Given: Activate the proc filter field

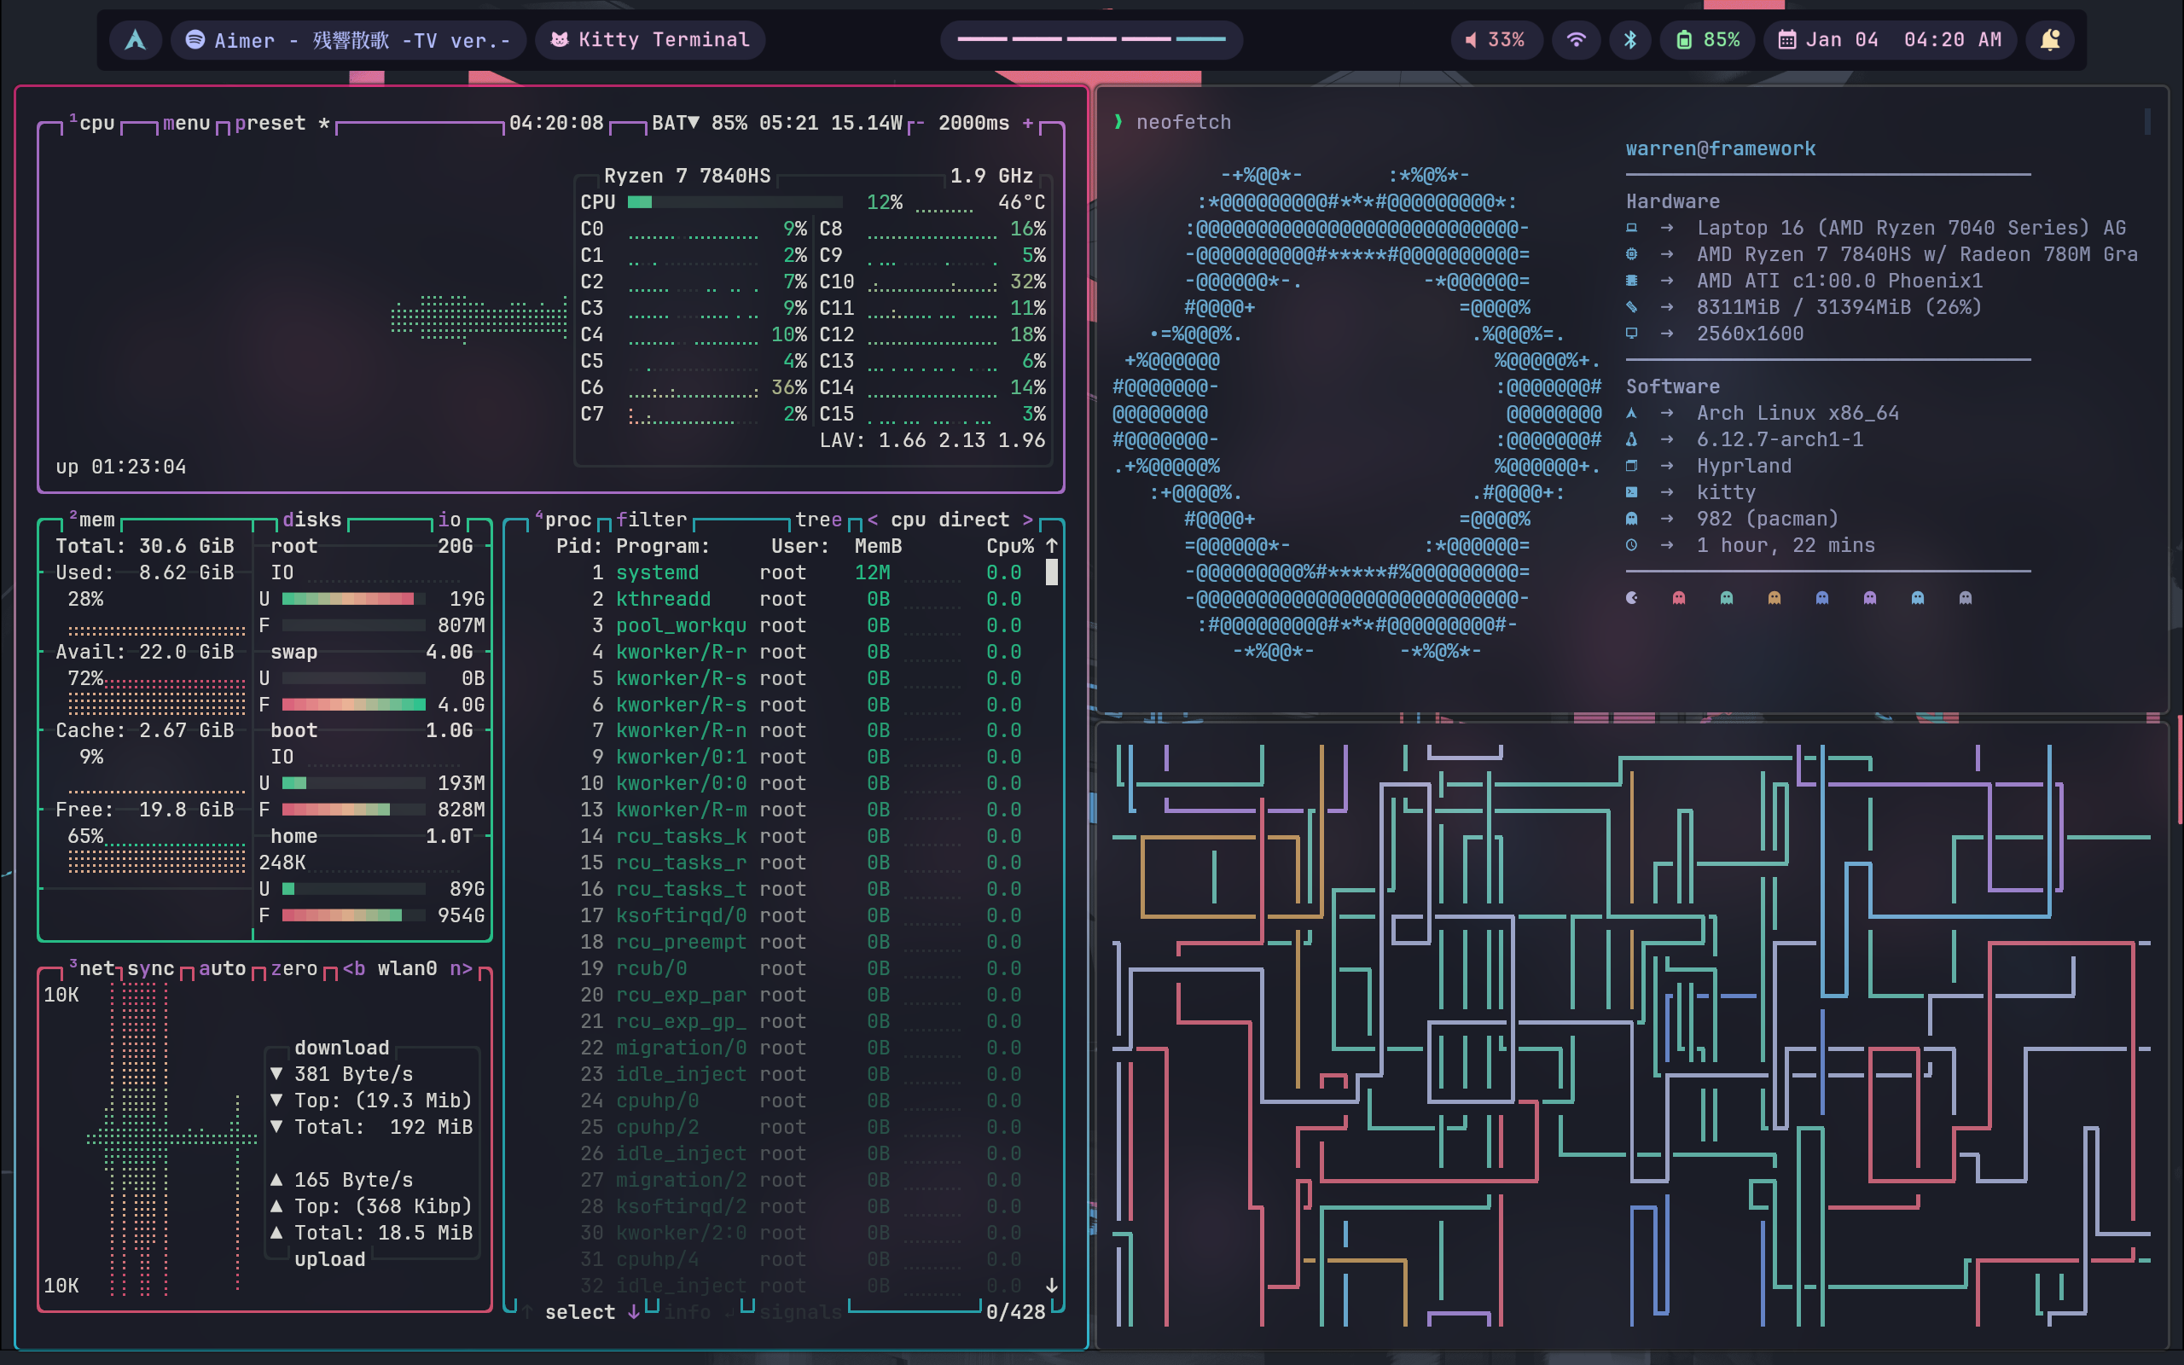Looking at the screenshot, I should coord(652,520).
